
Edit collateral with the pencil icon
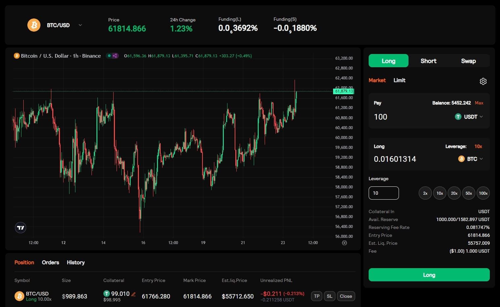pyautogui.click(x=133, y=294)
